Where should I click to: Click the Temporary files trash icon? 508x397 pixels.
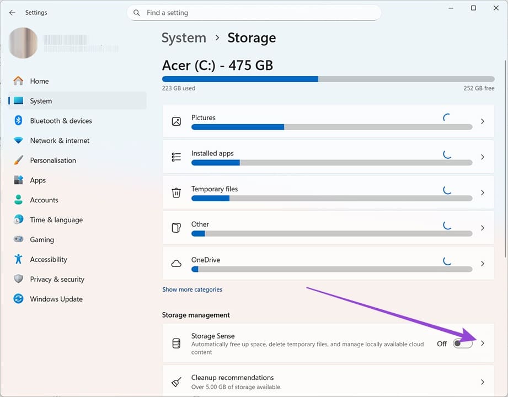tap(176, 192)
